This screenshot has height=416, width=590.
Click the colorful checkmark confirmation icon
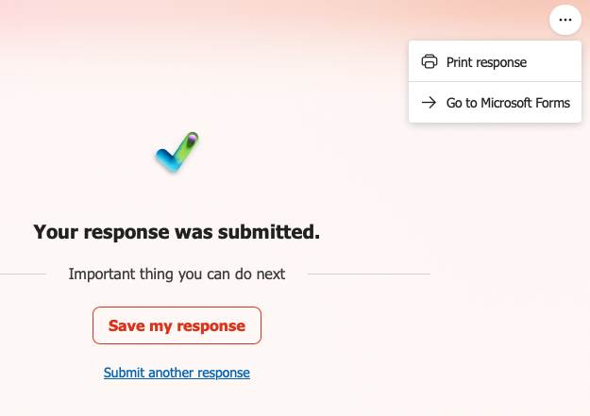tap(177, 153)
